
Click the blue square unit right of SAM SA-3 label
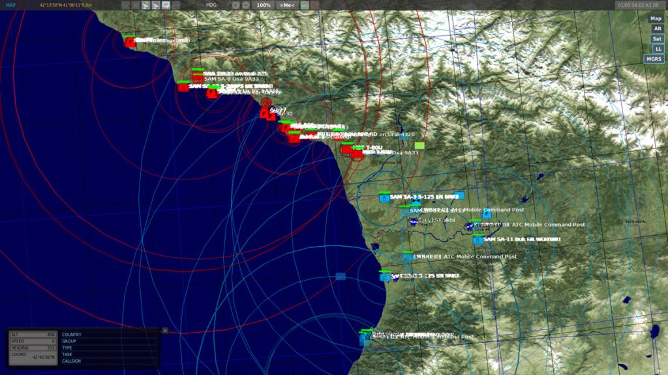(x=459, y=195)
